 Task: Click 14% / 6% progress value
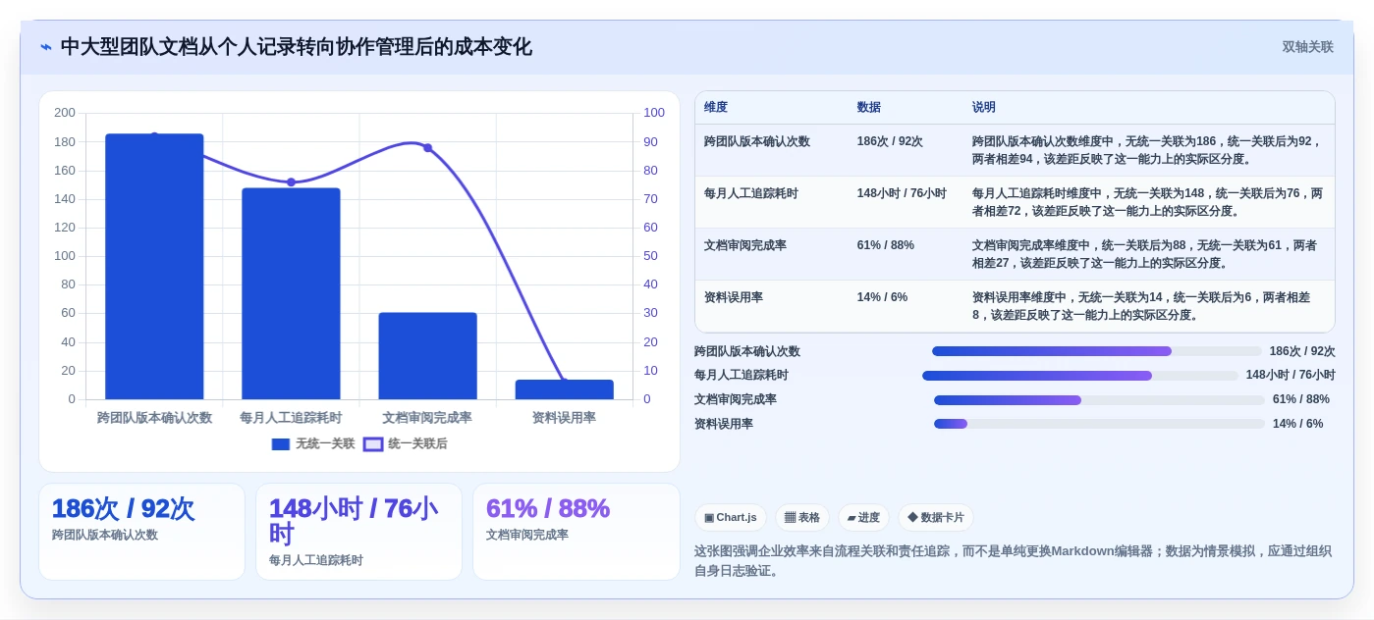click(1297, 424)
